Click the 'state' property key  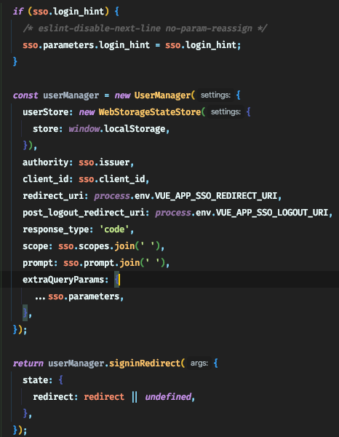(36, 380)
